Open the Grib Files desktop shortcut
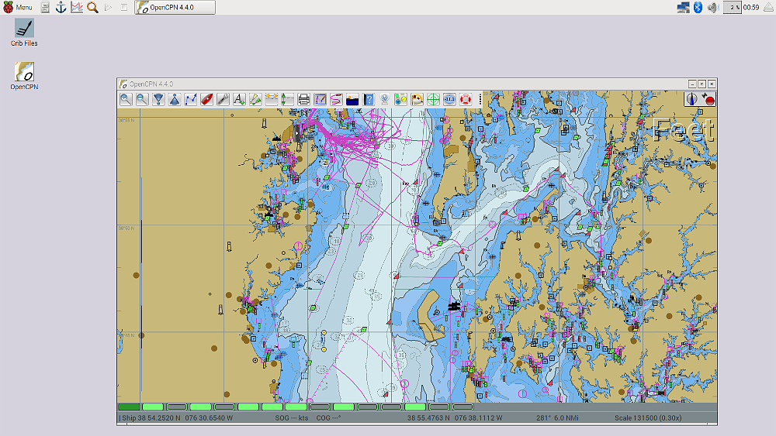Screen dimensions: 776x436 pos(24,29)
